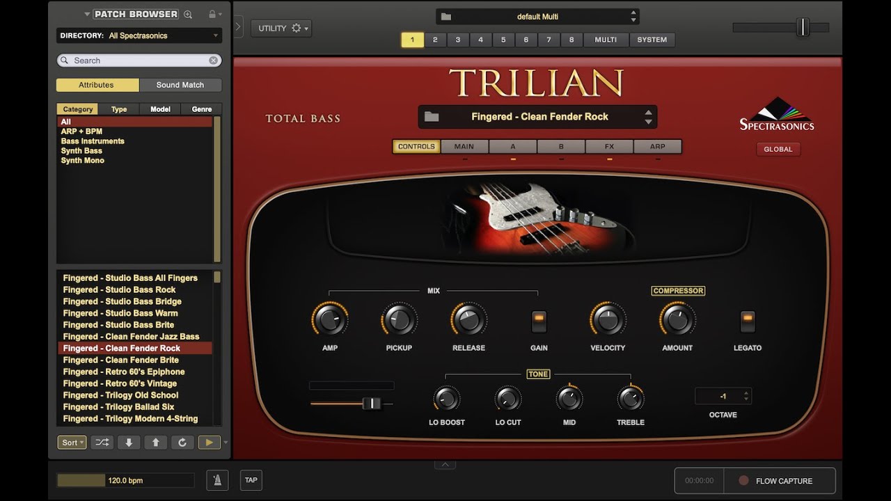Click the patch Search field
This screenshot has height=501, width=891.
pyautogui.click(x=139, y=61)
